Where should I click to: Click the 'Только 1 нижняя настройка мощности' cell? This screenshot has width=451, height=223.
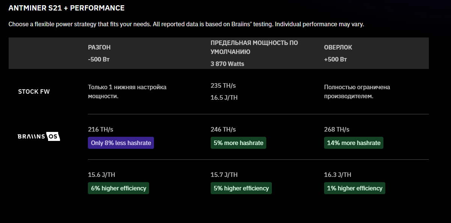coord(127,91)
